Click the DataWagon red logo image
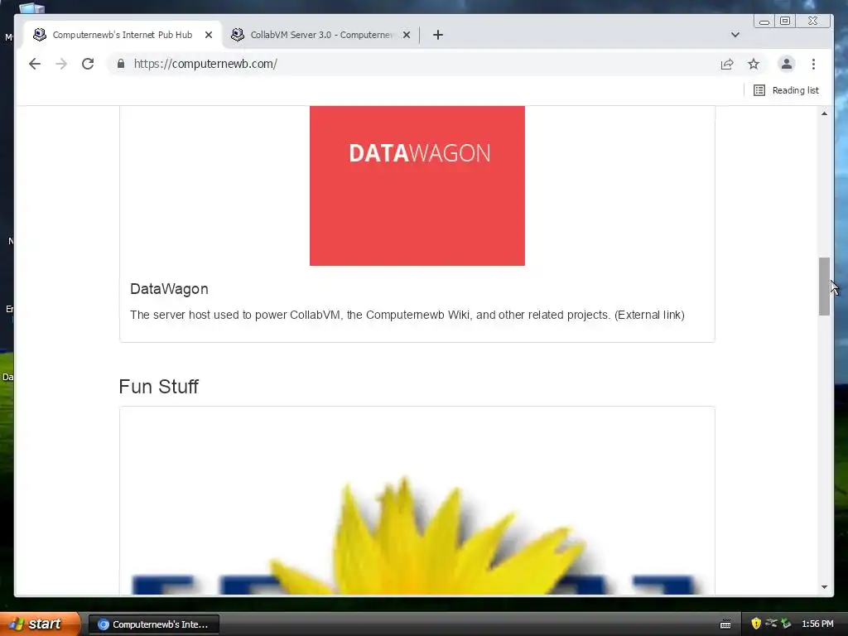 [417, 185]
